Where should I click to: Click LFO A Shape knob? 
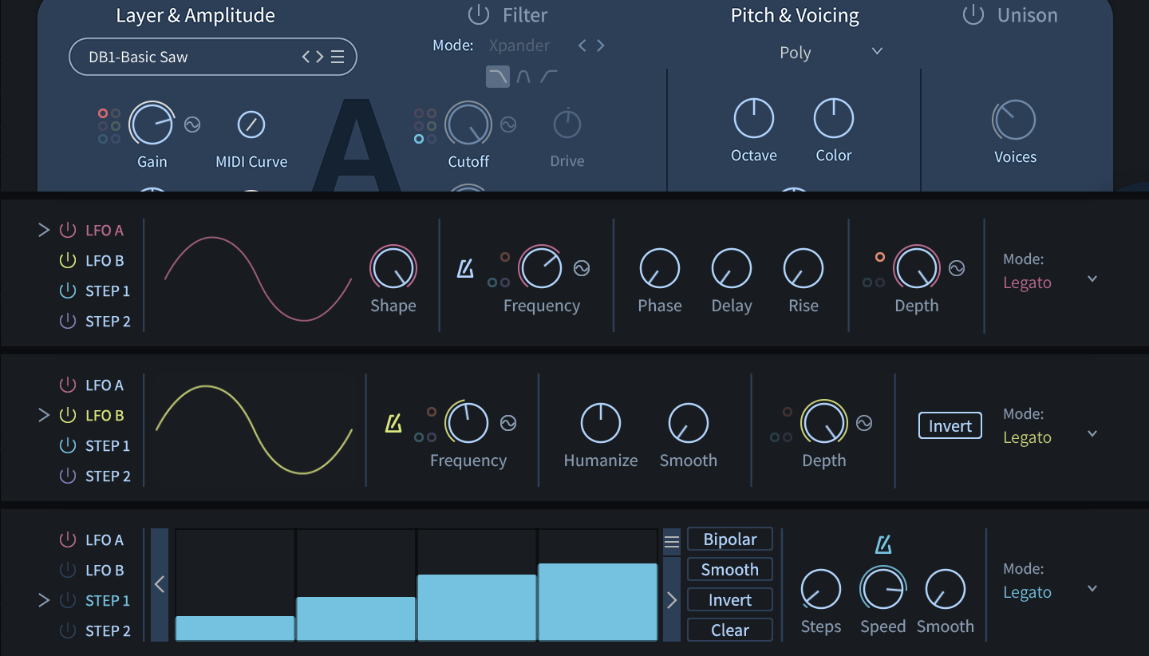coord(393,267)
